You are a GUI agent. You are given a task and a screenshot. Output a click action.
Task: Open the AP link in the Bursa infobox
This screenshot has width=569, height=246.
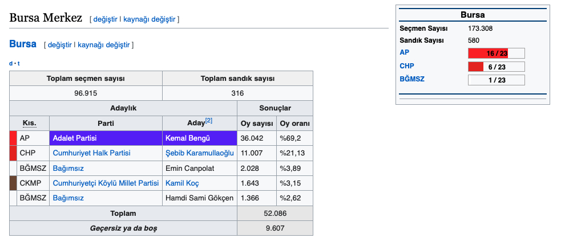(x=404, y=52)
